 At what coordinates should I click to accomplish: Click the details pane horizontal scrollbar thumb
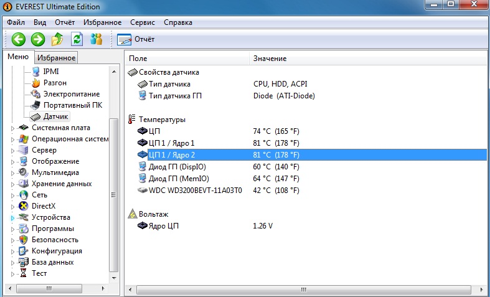point(303,290)
